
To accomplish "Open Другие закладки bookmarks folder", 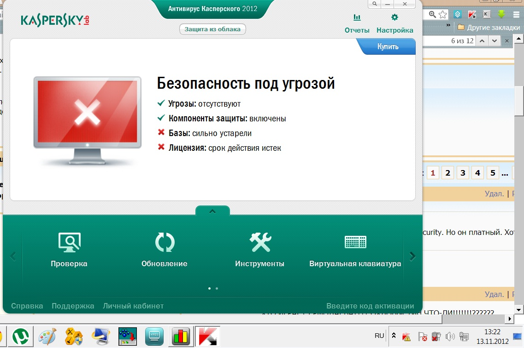I will point(489,27).
